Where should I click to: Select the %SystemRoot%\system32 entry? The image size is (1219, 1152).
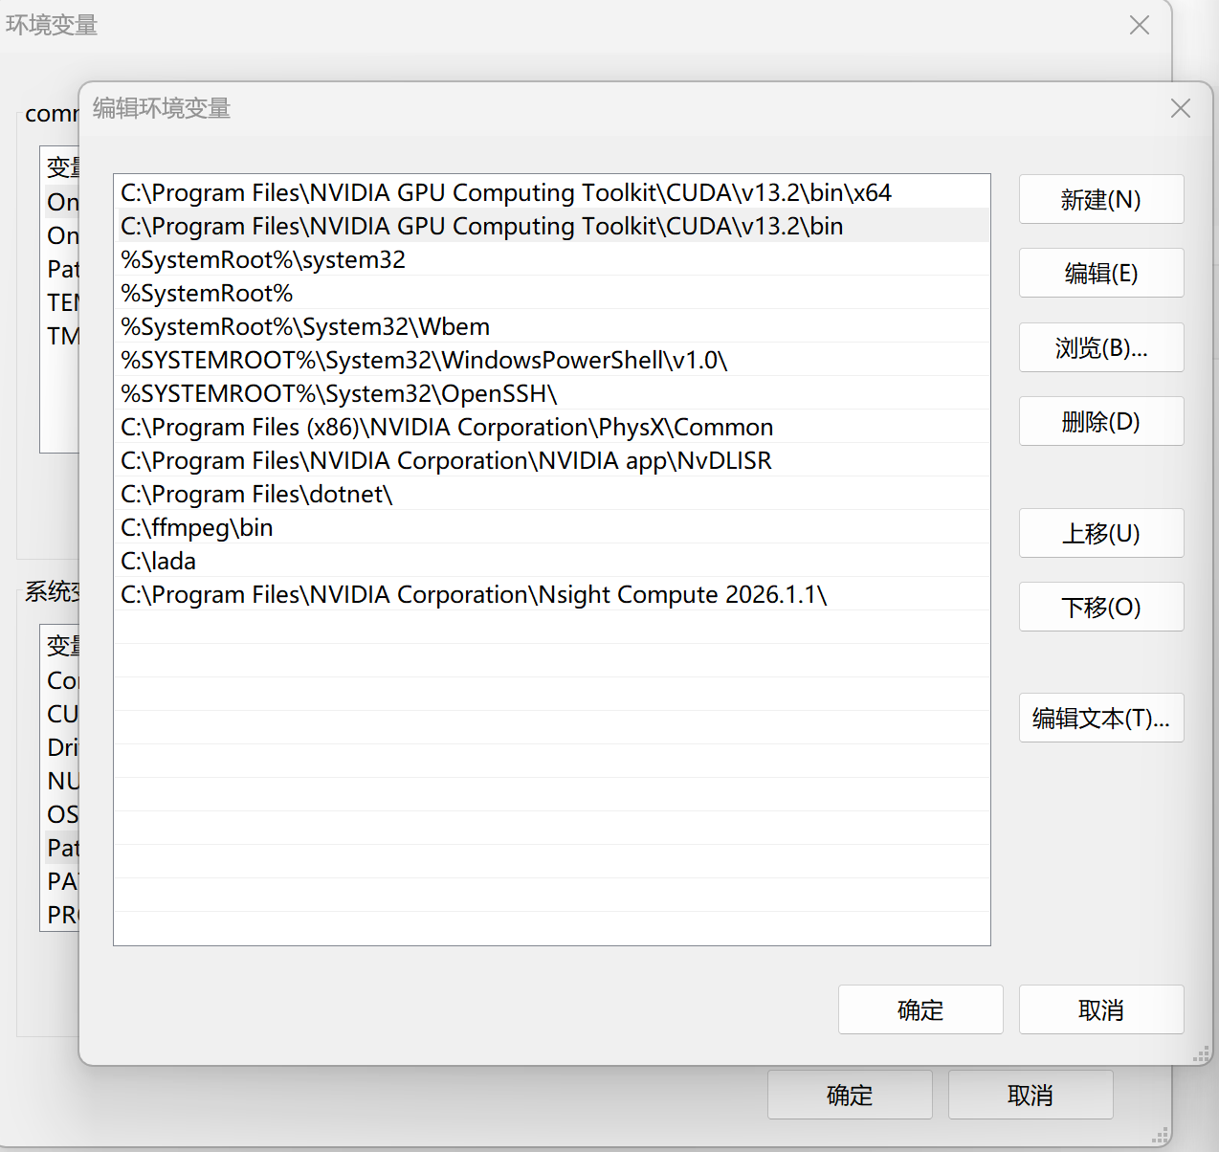coord(552,259)
